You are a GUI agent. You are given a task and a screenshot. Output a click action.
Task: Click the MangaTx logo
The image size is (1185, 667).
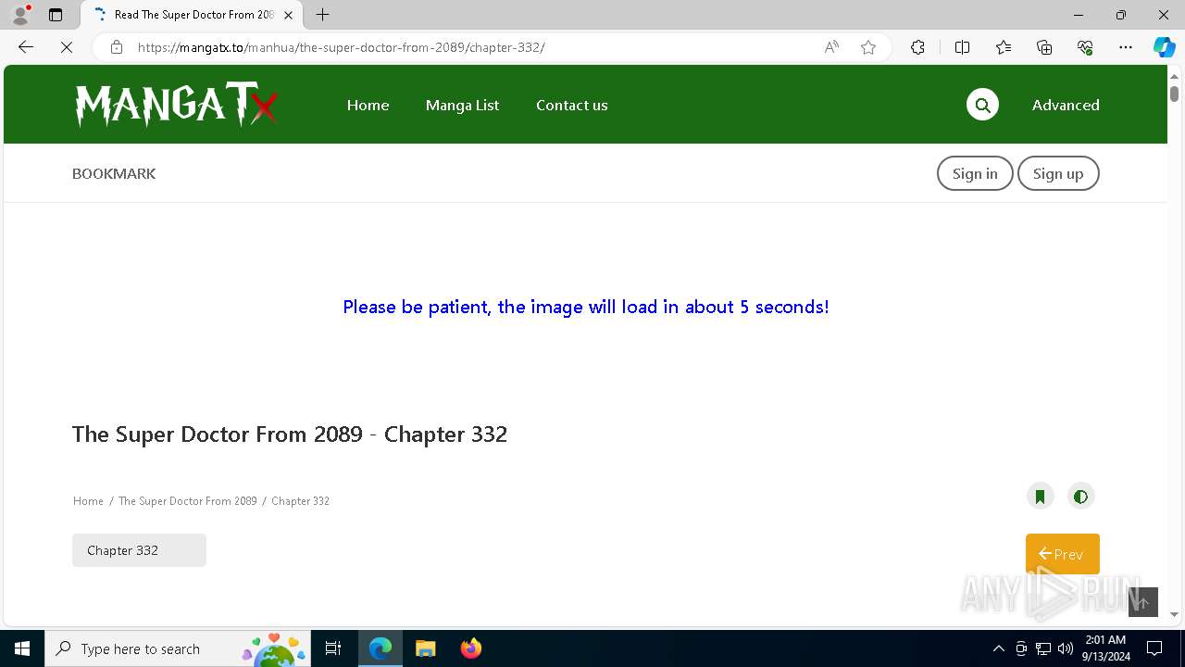click(x=176, y=105)
